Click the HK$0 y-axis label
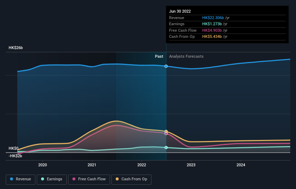The image size is (296, 189). (14, 148)
